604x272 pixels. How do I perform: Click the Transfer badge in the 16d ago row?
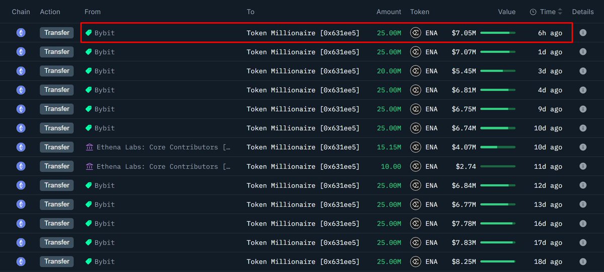pyautogui.click(x=56, y=223)
